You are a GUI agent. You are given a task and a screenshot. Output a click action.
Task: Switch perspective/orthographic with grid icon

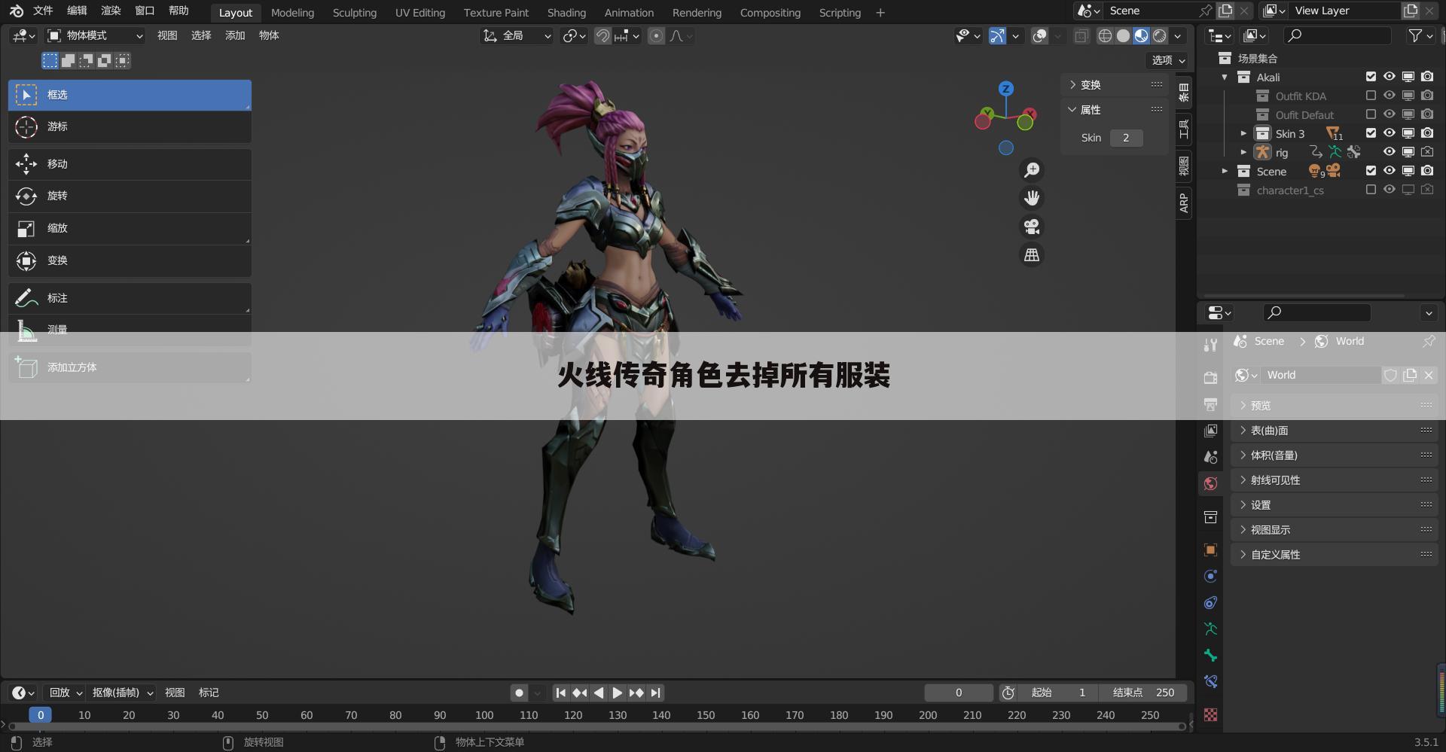click(1032, 255)
